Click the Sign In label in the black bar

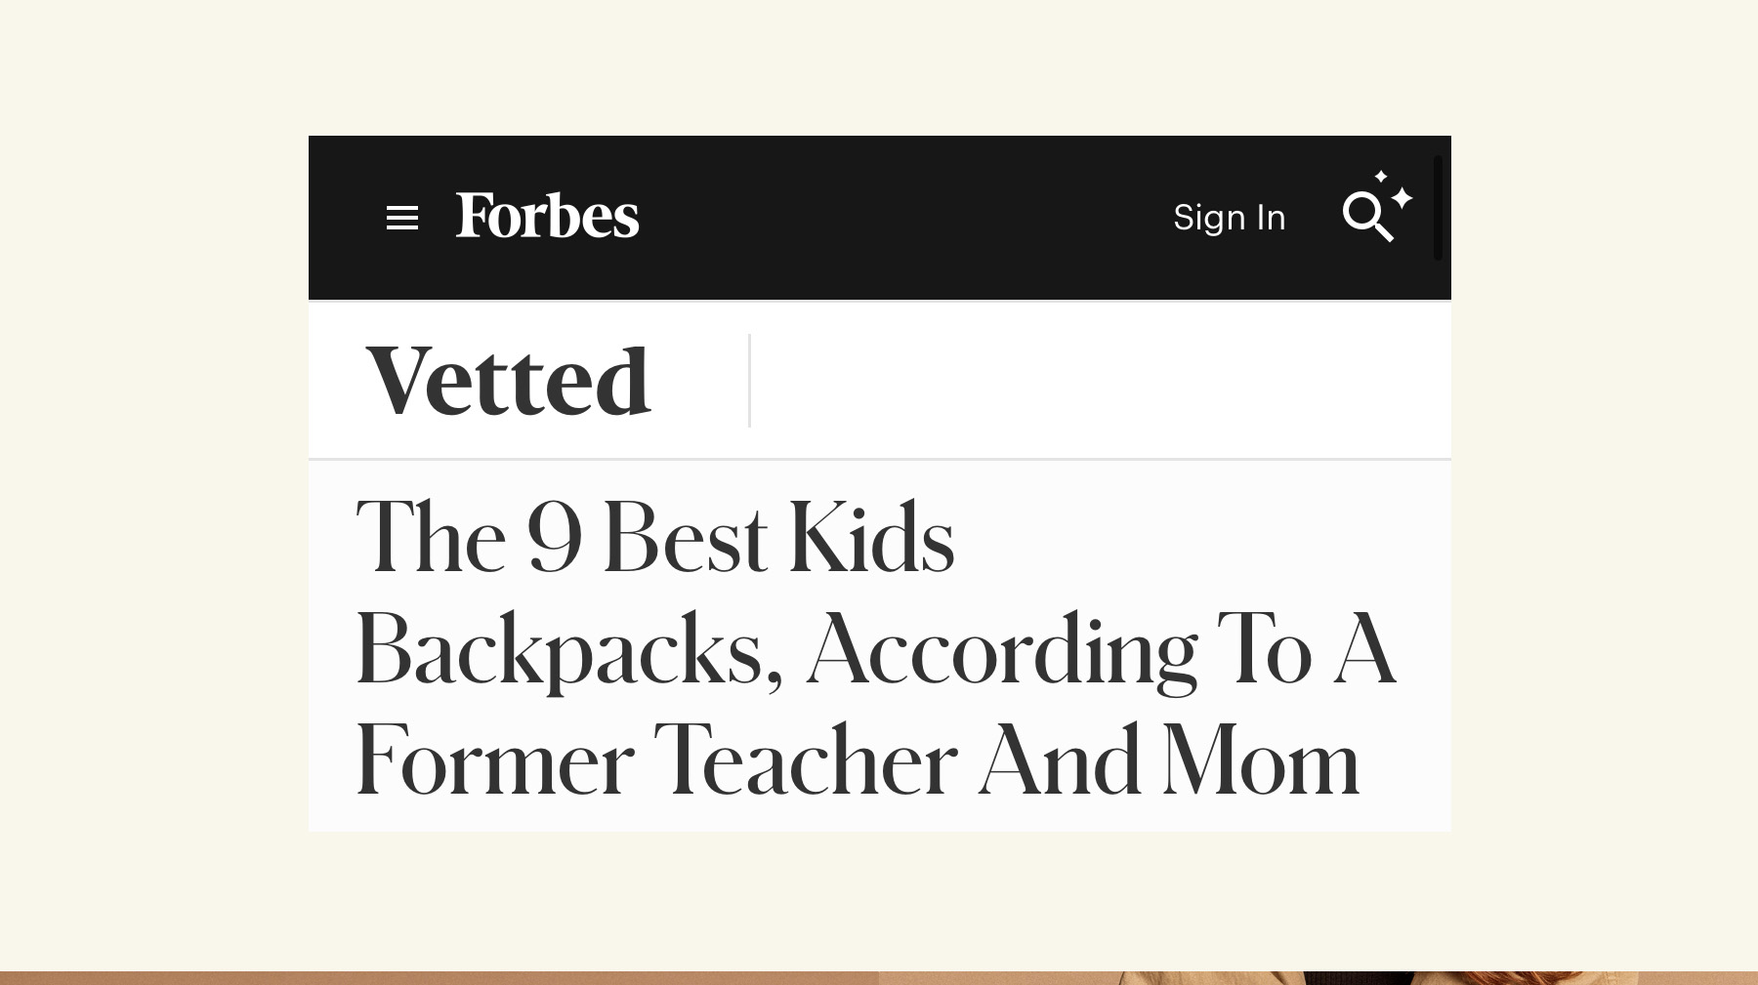tap(1229, 217)
